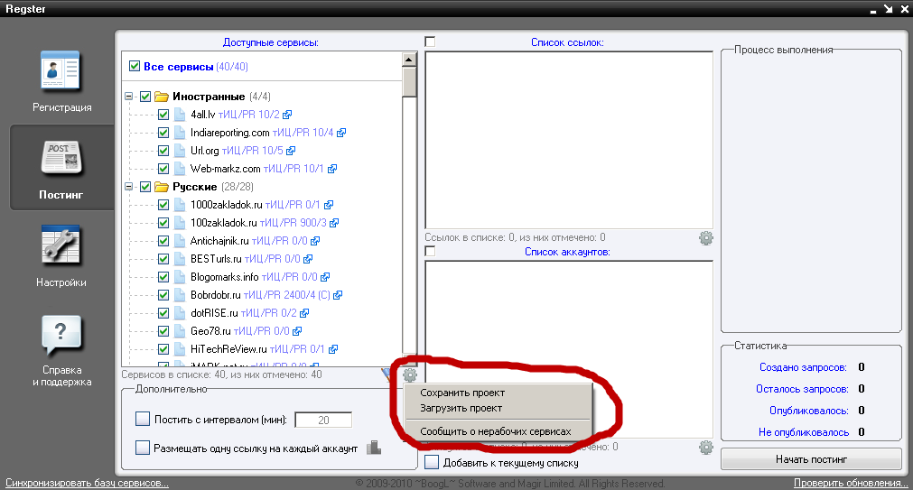Collapse the Иностранные tree group

128,97
